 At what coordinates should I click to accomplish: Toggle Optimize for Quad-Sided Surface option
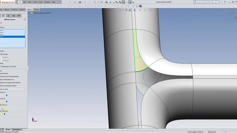(x=10, y=83)
